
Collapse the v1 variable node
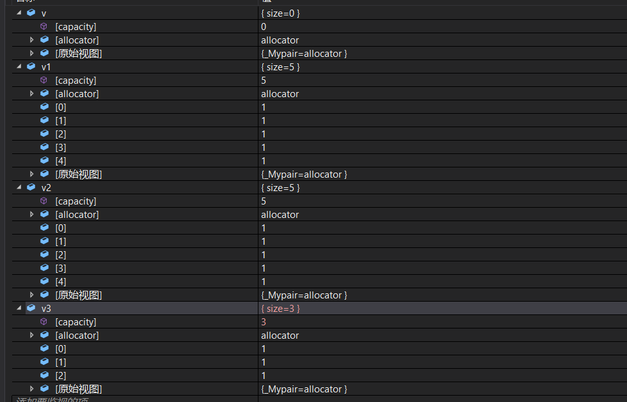click(x=19, y=66)
